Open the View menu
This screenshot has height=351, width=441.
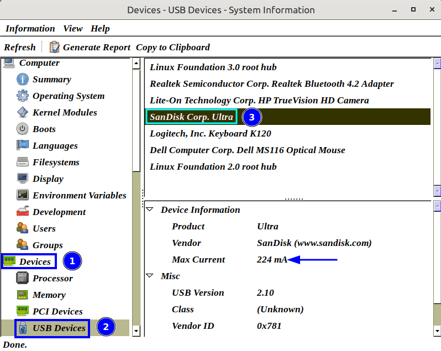tap(73, 28)
